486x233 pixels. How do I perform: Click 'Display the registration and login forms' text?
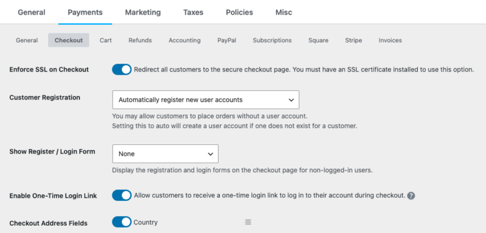[242, 170]
